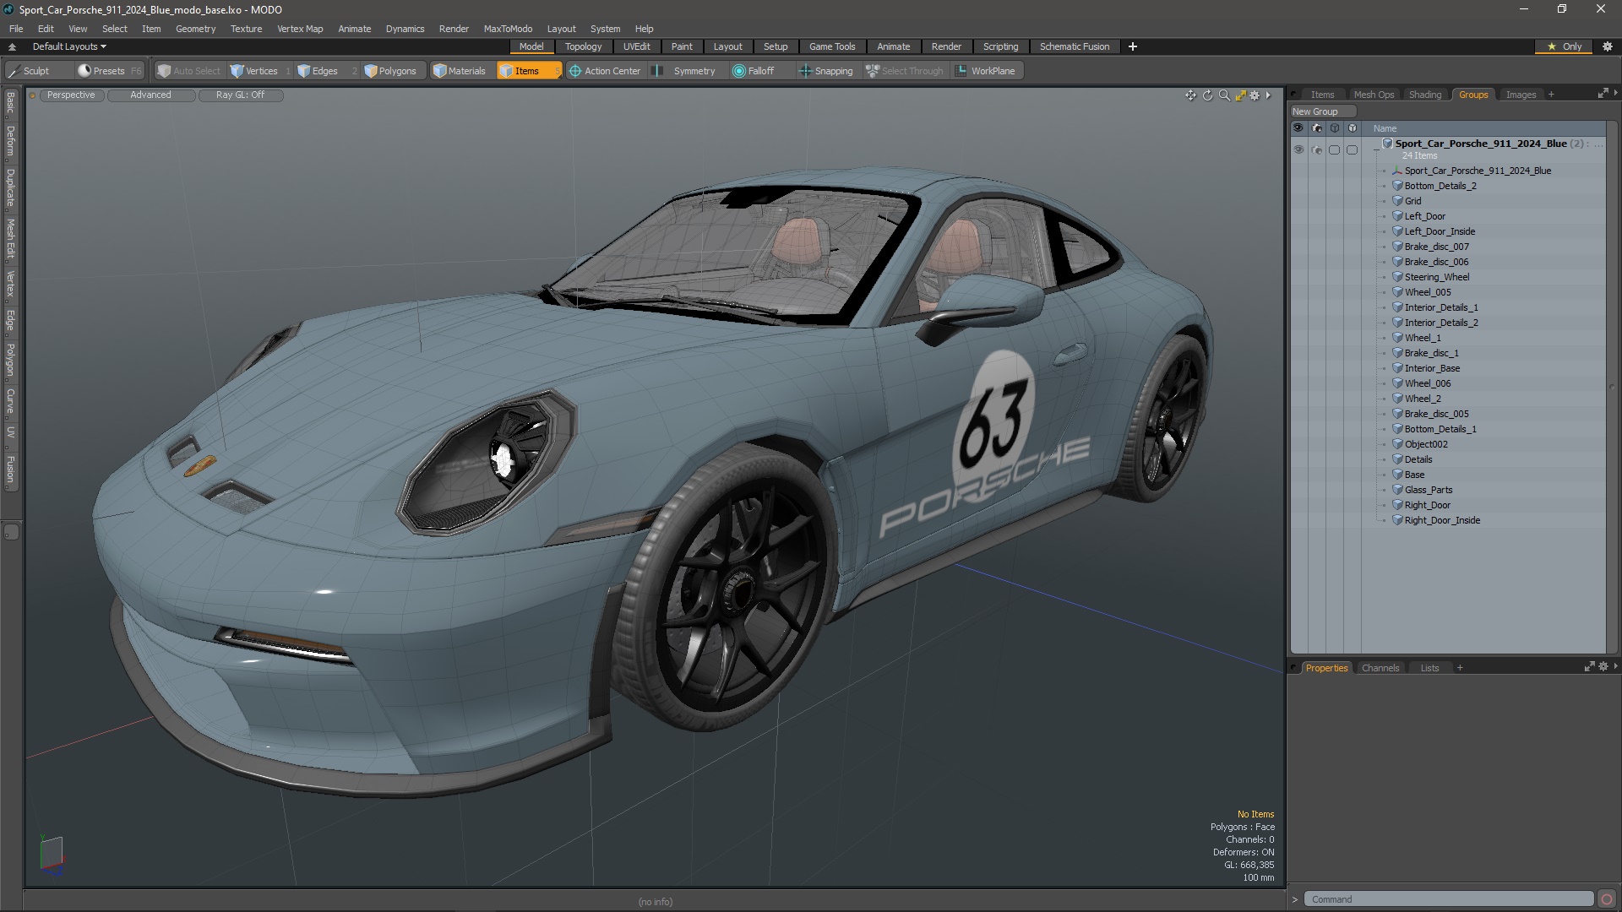Toggle the second checkbox of Sport_Car_Porsche group
This screenshot has width=1622, height=912.
1353,149
